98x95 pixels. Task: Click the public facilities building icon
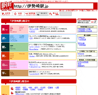(12, 88)
